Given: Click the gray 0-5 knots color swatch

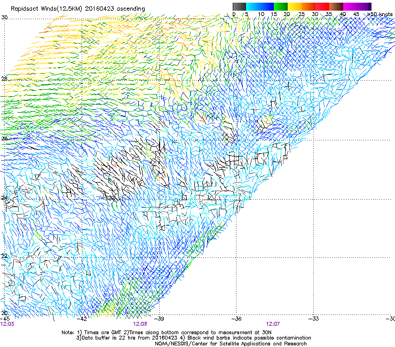Looking at the screenshot, I should point(239,6).
